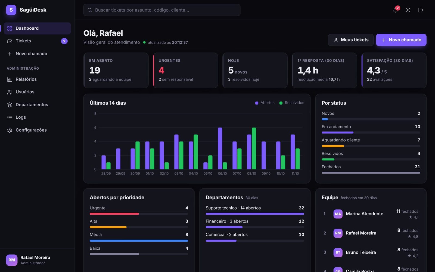Go to Relatórios page

(37, 79)
